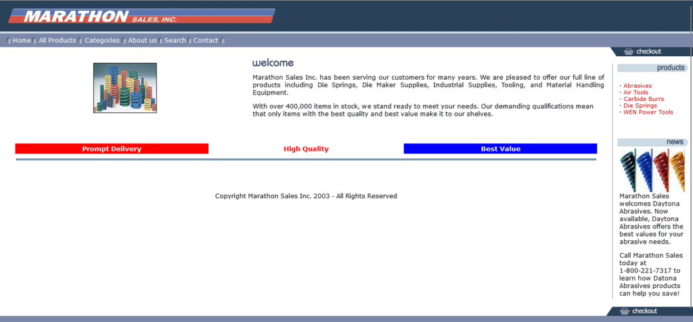Open the Categories menu link
The width and height of the screenshot is (693, 322).
102,41
